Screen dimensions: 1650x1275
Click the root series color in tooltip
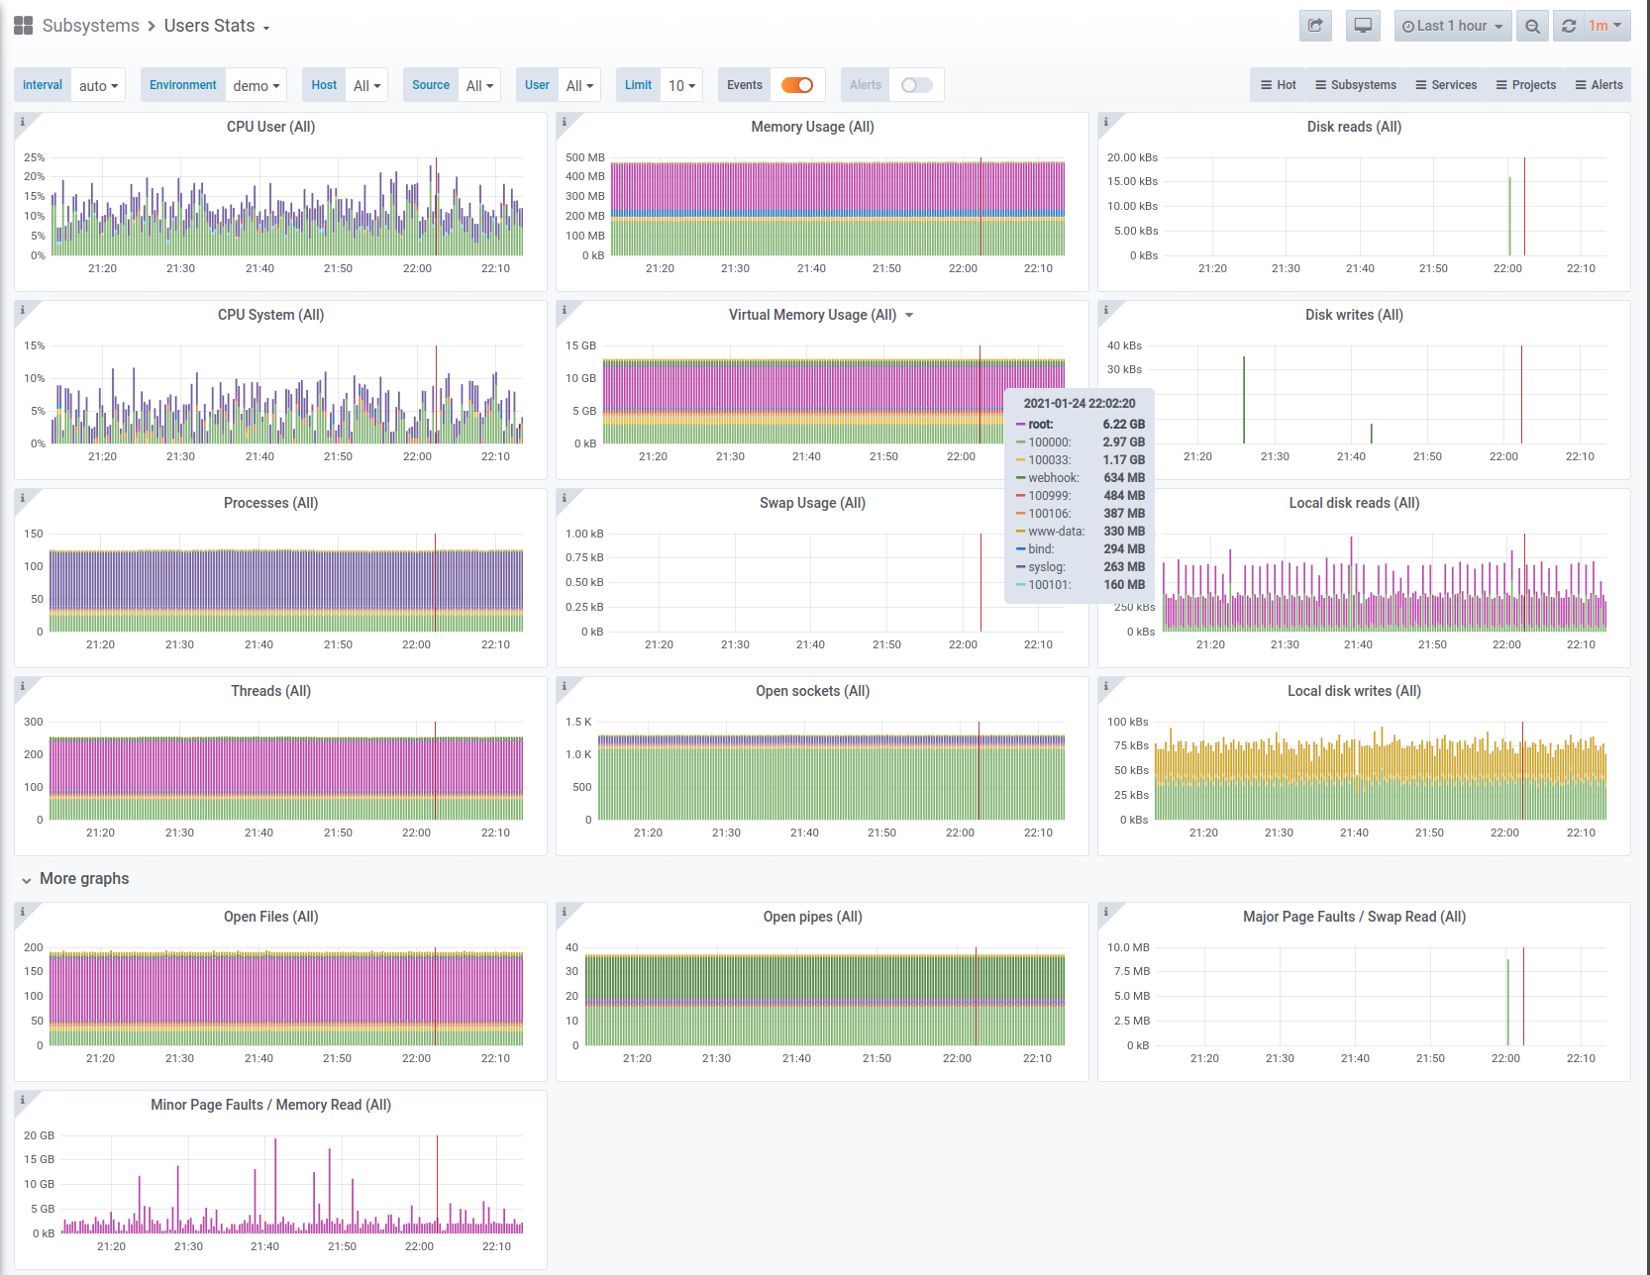[x=1020, y=425]
